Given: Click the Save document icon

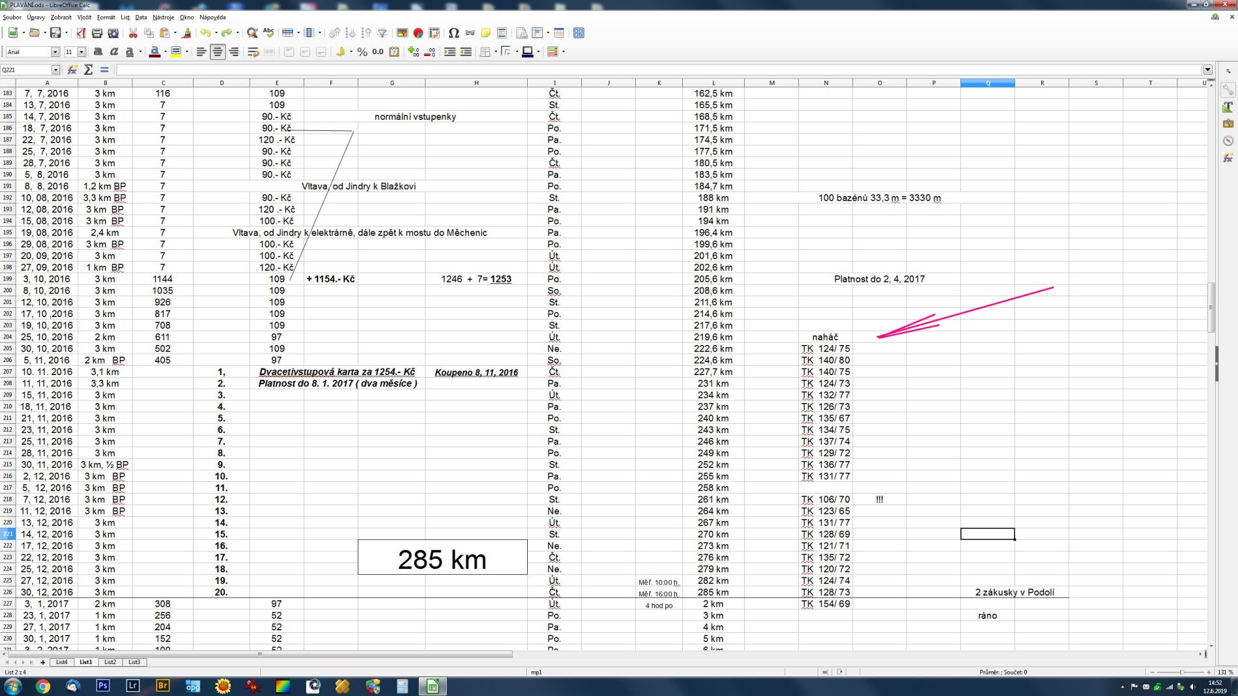Looking at the screenshot, I should [x=55, y=33].
